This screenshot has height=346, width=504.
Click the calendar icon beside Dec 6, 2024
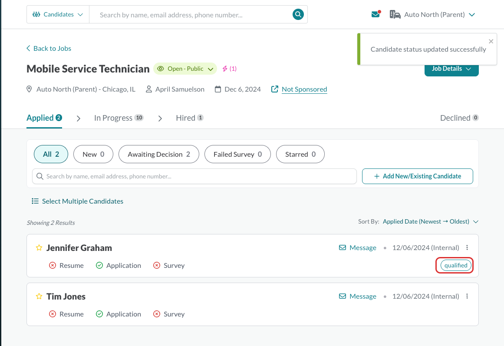tap(217, 89)
